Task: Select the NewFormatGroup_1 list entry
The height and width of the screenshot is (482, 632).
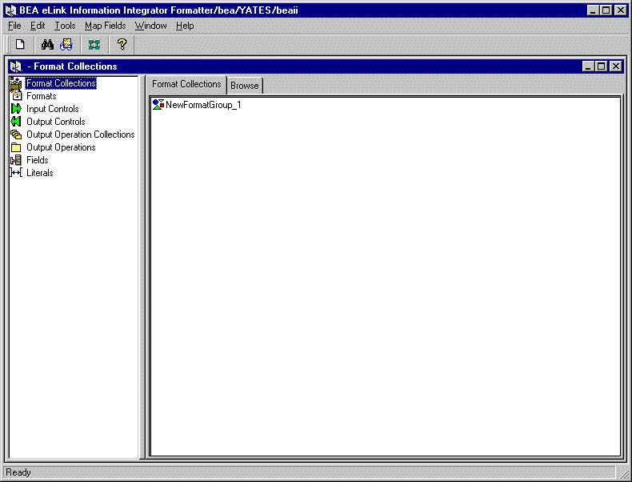Action: click(203, 105)
